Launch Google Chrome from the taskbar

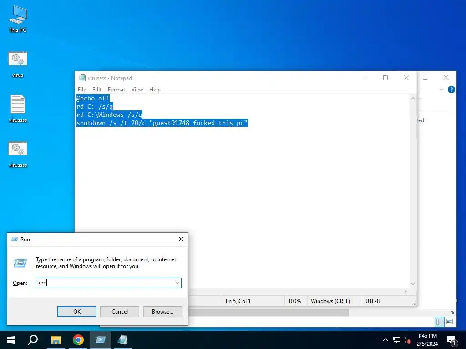[x=78, y=340]
